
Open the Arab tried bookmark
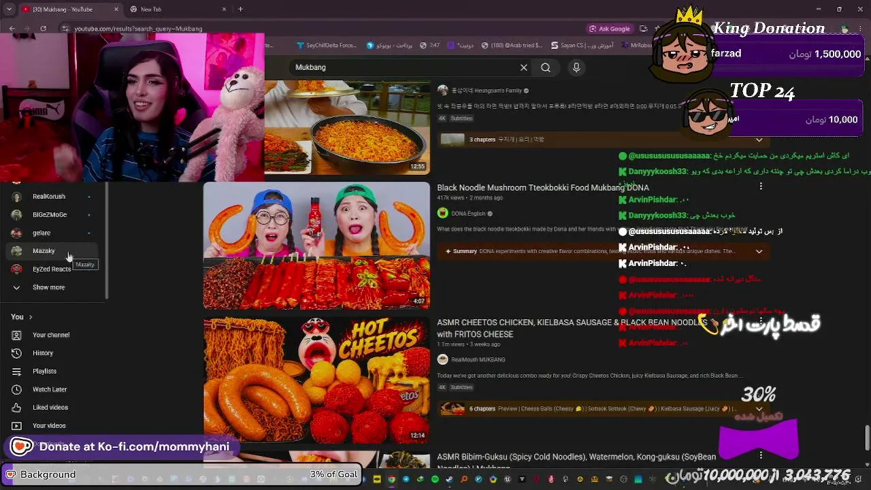(x=512, y=46)
